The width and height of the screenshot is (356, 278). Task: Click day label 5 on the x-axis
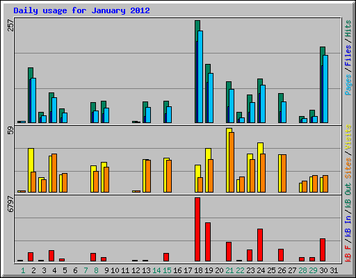pyautogui.click(x=65, y=270)
